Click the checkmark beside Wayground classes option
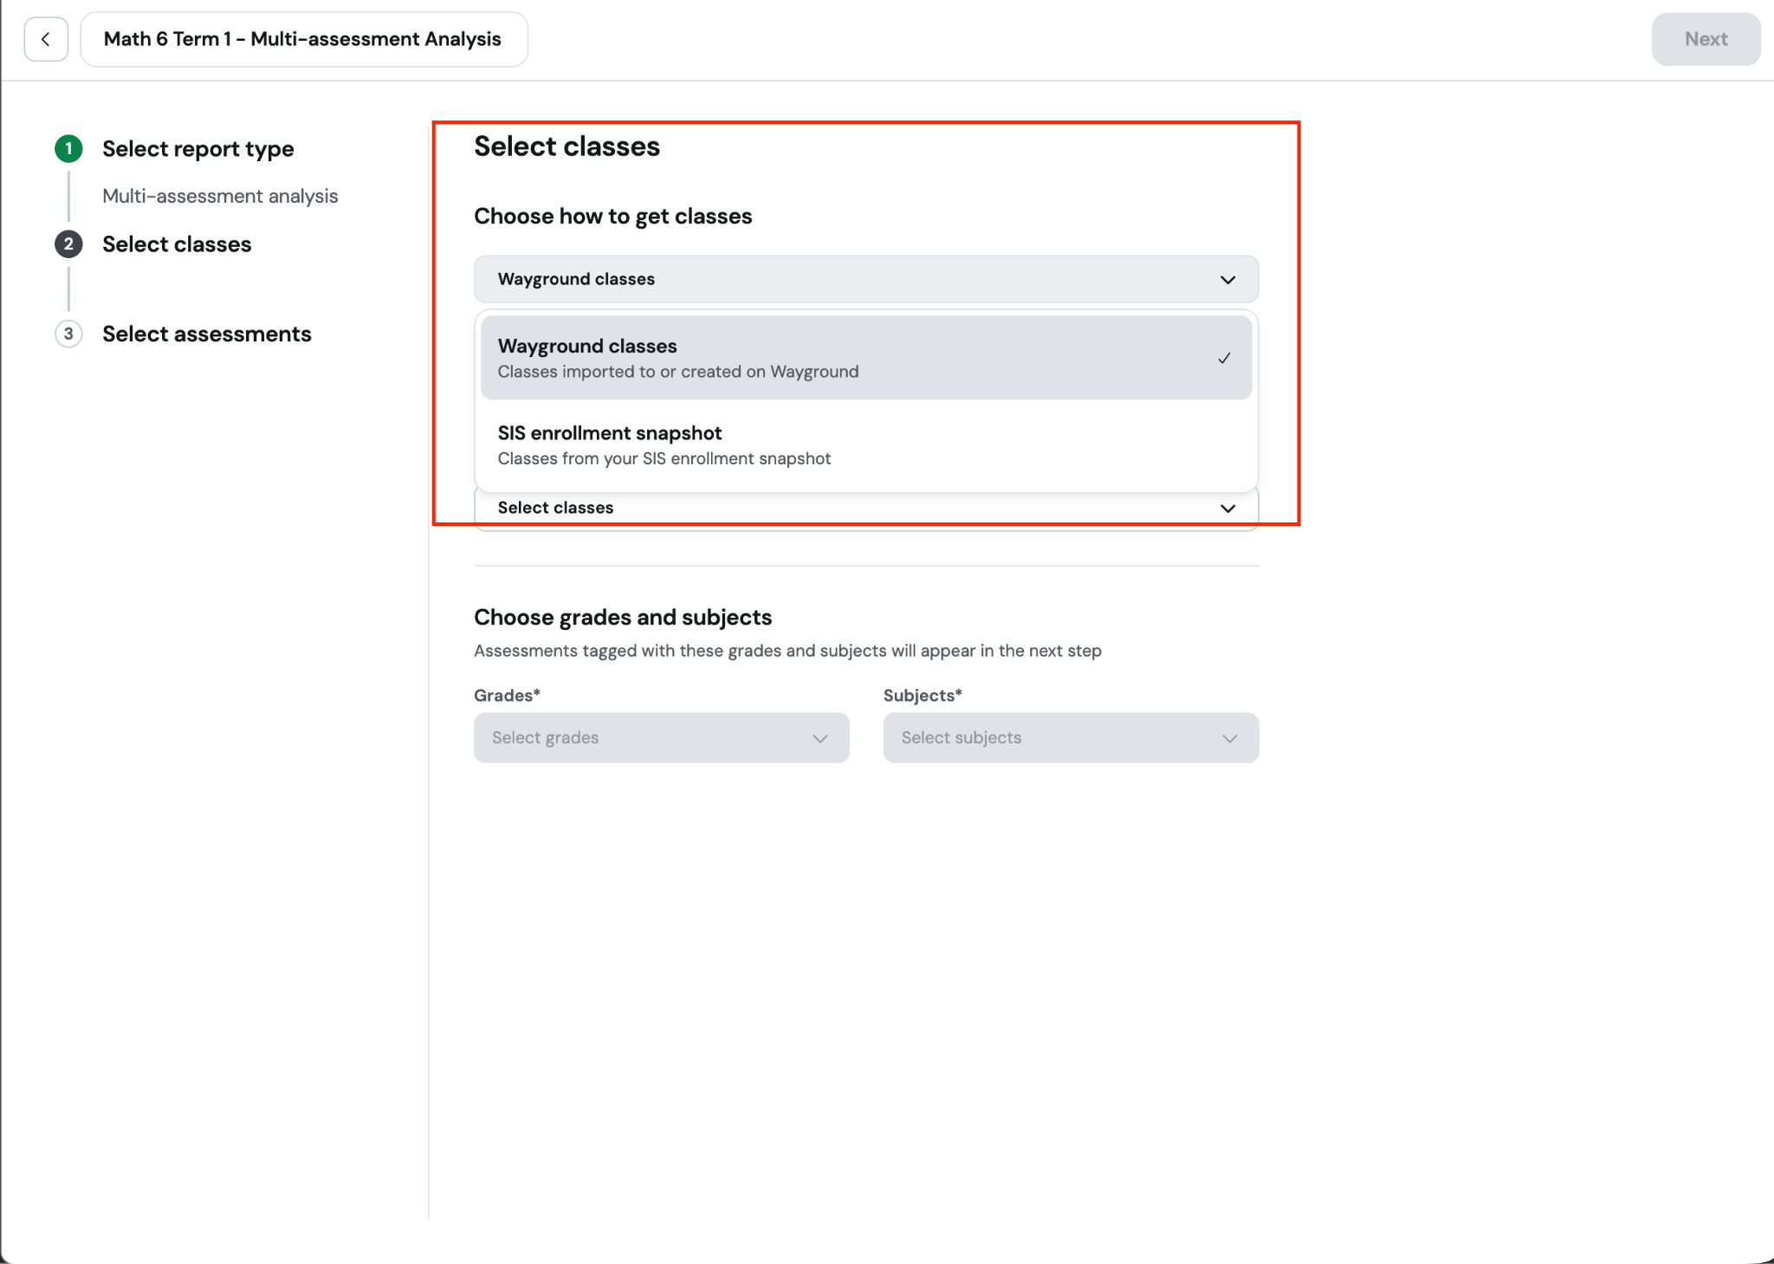 tap(1224, 358)
